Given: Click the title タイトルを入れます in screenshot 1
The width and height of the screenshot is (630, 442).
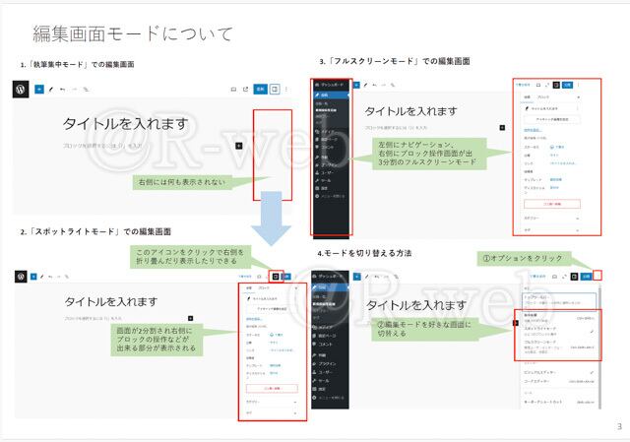Looking at the screenshot, I should pyautogui.click(x=125, y=124).
